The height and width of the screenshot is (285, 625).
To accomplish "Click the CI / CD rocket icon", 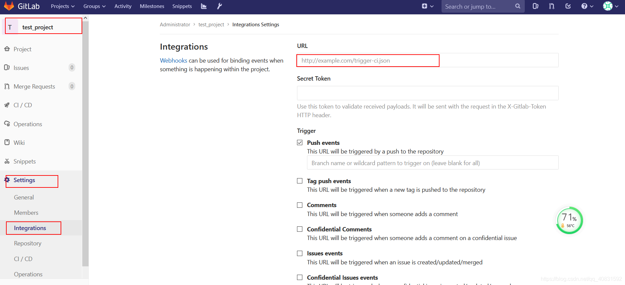I will click(7, 105).
